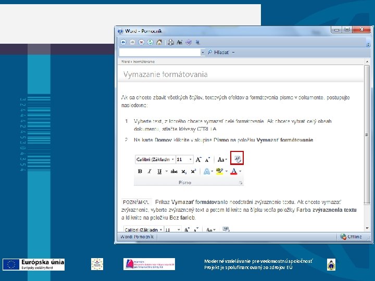Toggle Bold in the Písmo group
The width and height of the screenshot is (375, 281).
coord(140,171)
